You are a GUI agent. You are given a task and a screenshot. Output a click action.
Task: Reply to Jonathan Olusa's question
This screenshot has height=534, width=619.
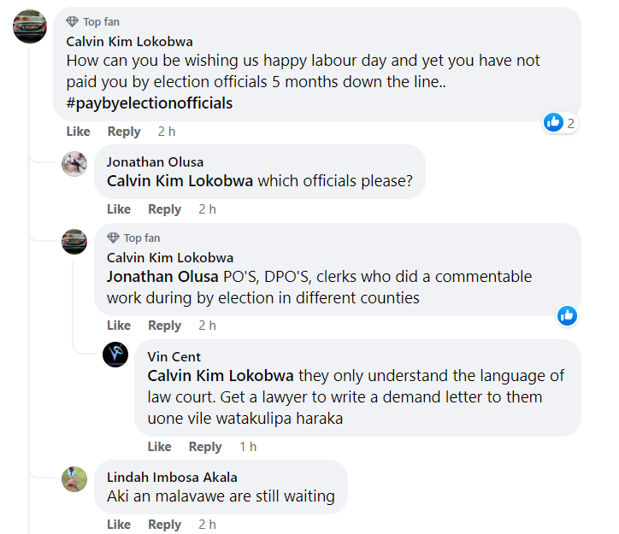[164, 209]
